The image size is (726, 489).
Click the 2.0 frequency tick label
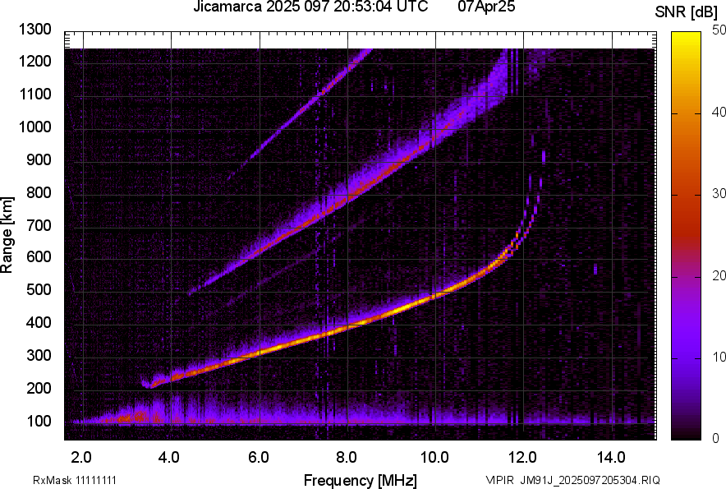coord(81,457)
